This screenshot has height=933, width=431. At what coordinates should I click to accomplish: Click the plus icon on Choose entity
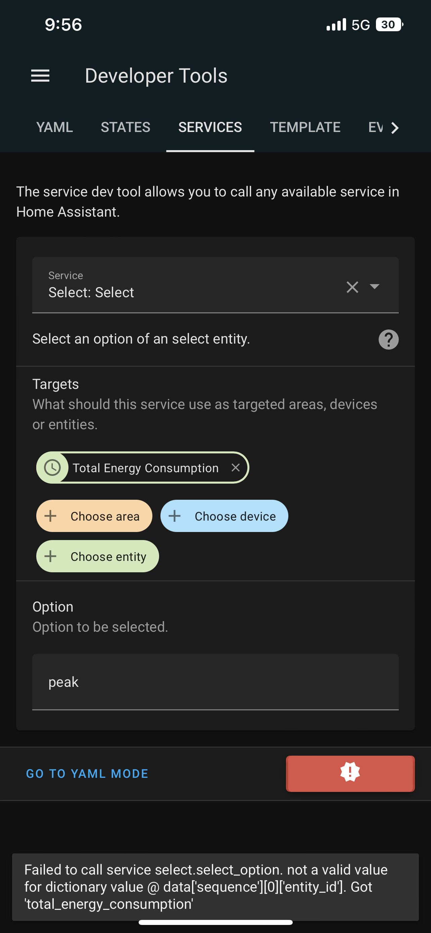tap(50, 556)
